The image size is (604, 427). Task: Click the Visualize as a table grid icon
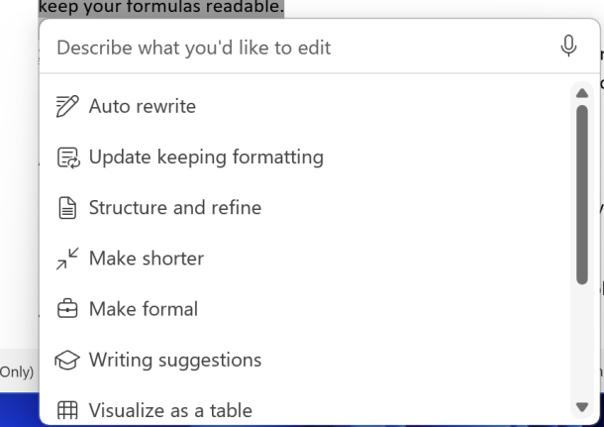67,410
